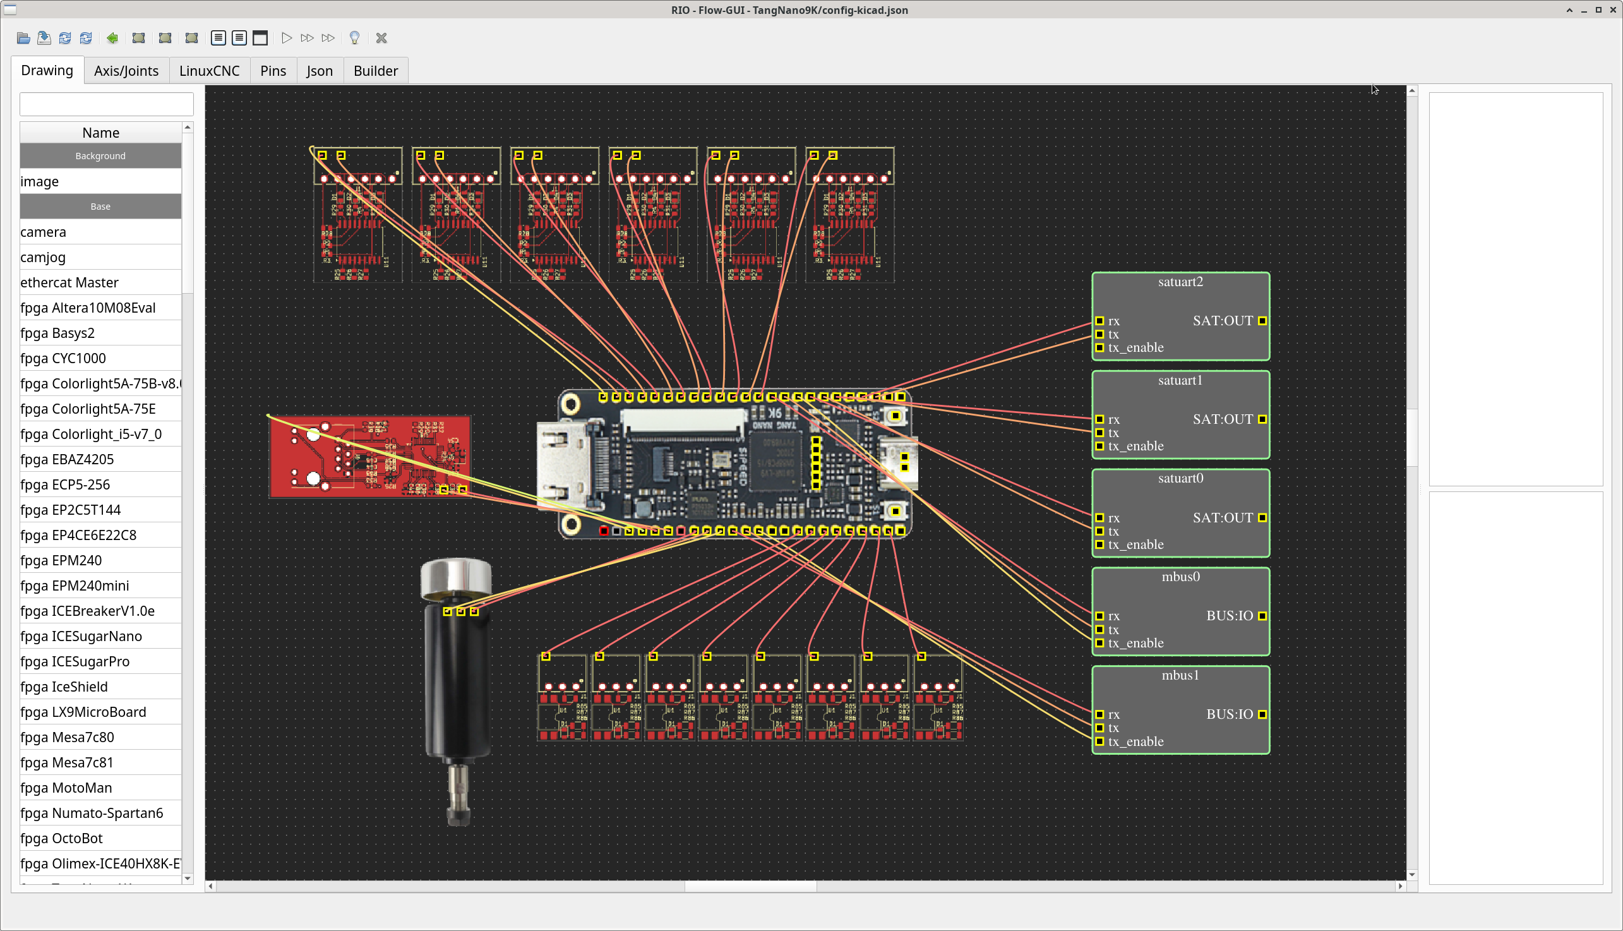Toggle the first text-lines panel button
Viewport: 1623px width, 931px height.
[218, 39]
